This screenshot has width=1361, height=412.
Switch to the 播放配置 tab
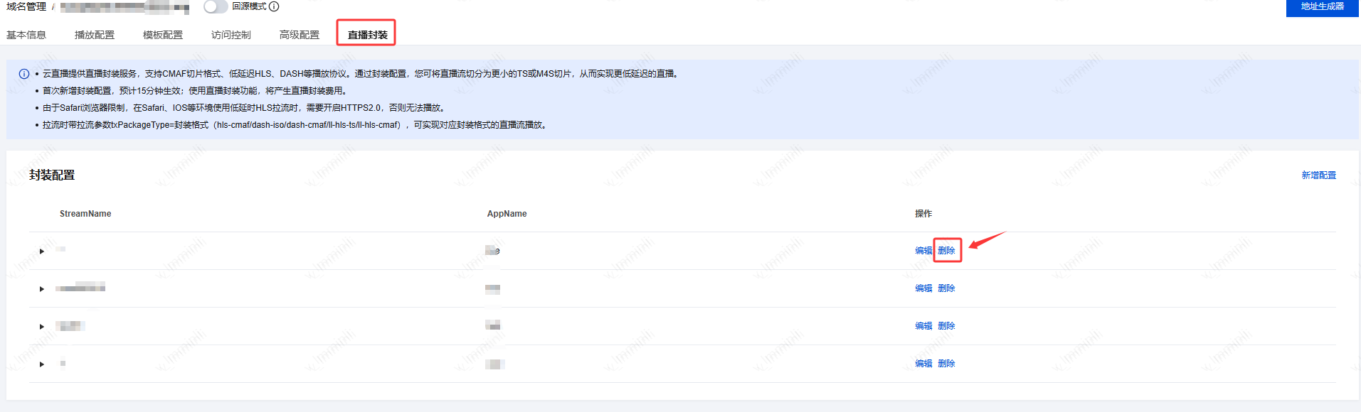click(95, 35)
